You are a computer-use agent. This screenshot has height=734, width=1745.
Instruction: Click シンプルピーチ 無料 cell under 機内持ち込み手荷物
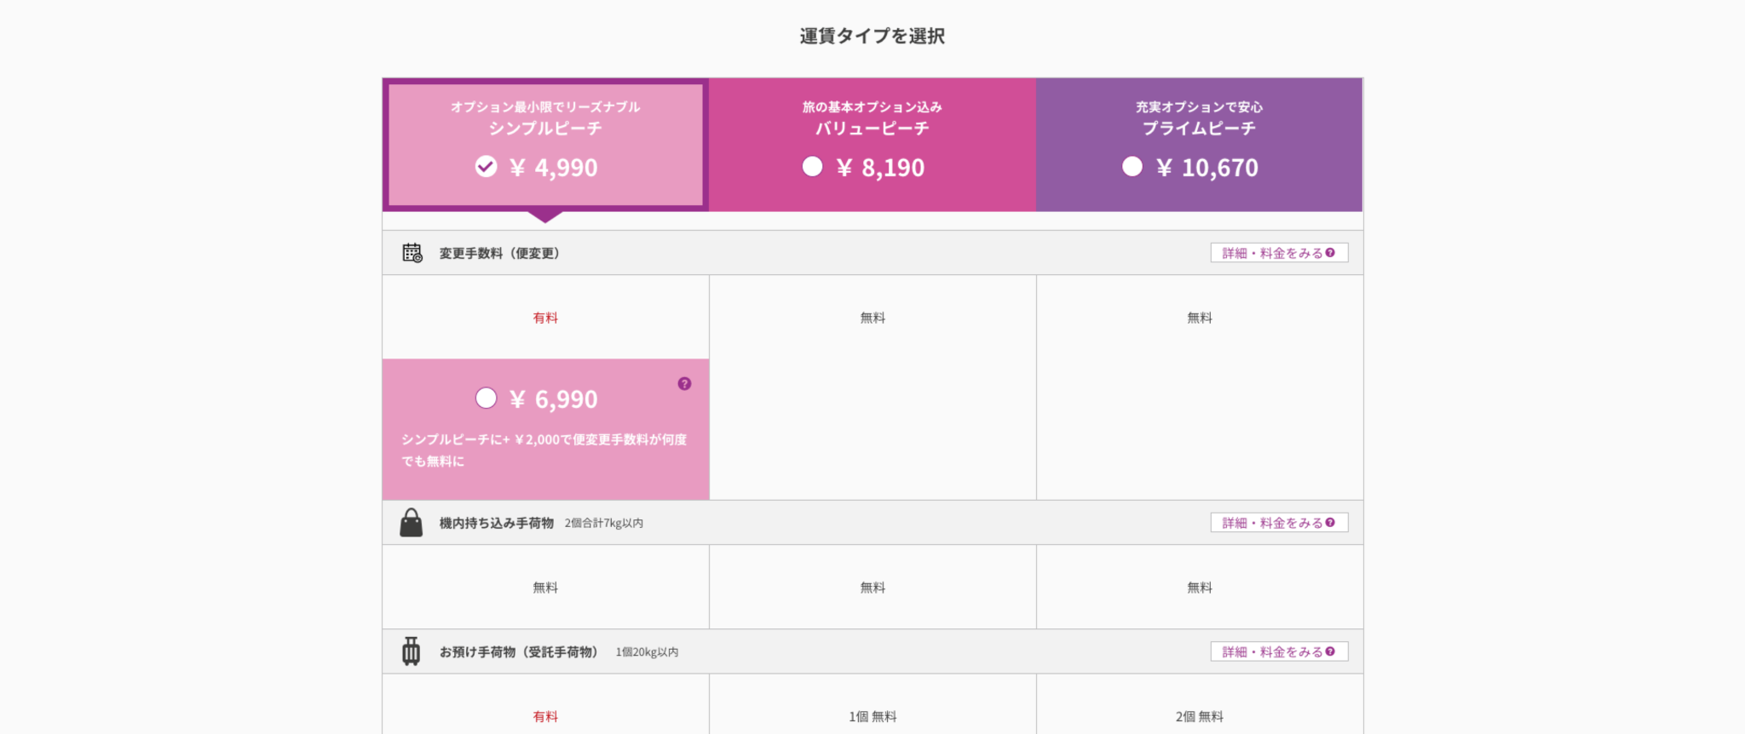pos(545,588)
